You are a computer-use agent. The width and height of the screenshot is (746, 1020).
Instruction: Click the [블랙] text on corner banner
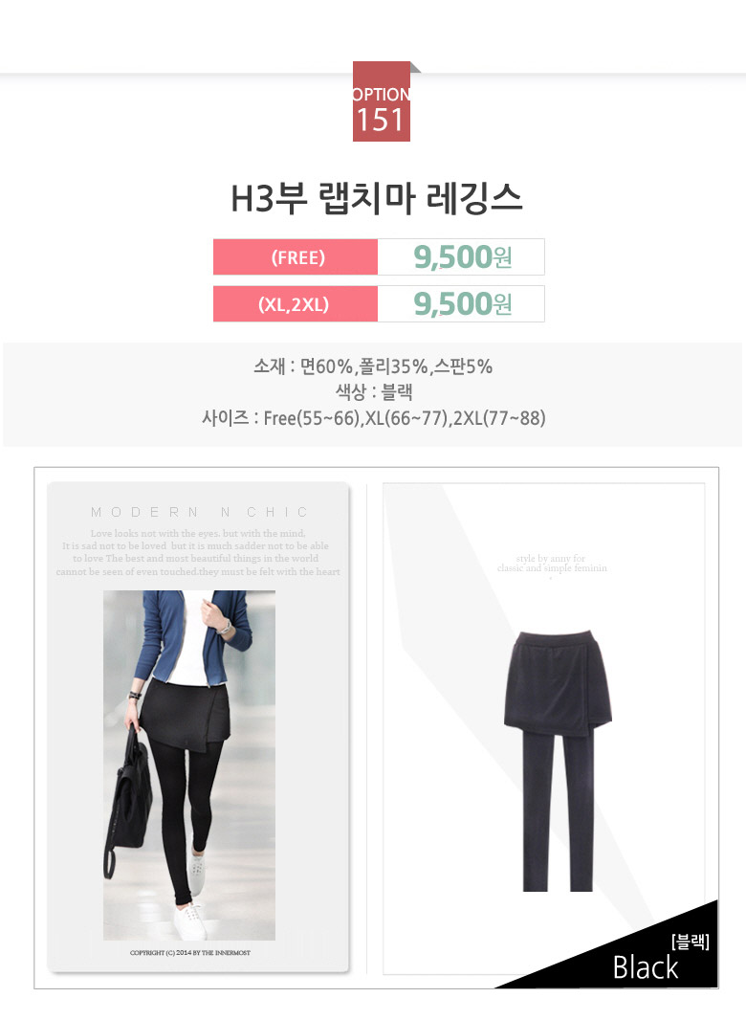pyautogui.click(x=691, y=942)
